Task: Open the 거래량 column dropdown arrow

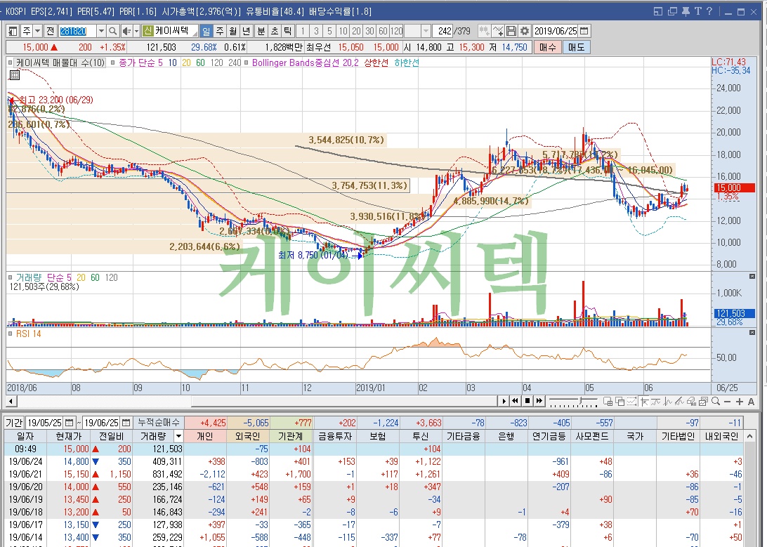Action: click(178, 436)
